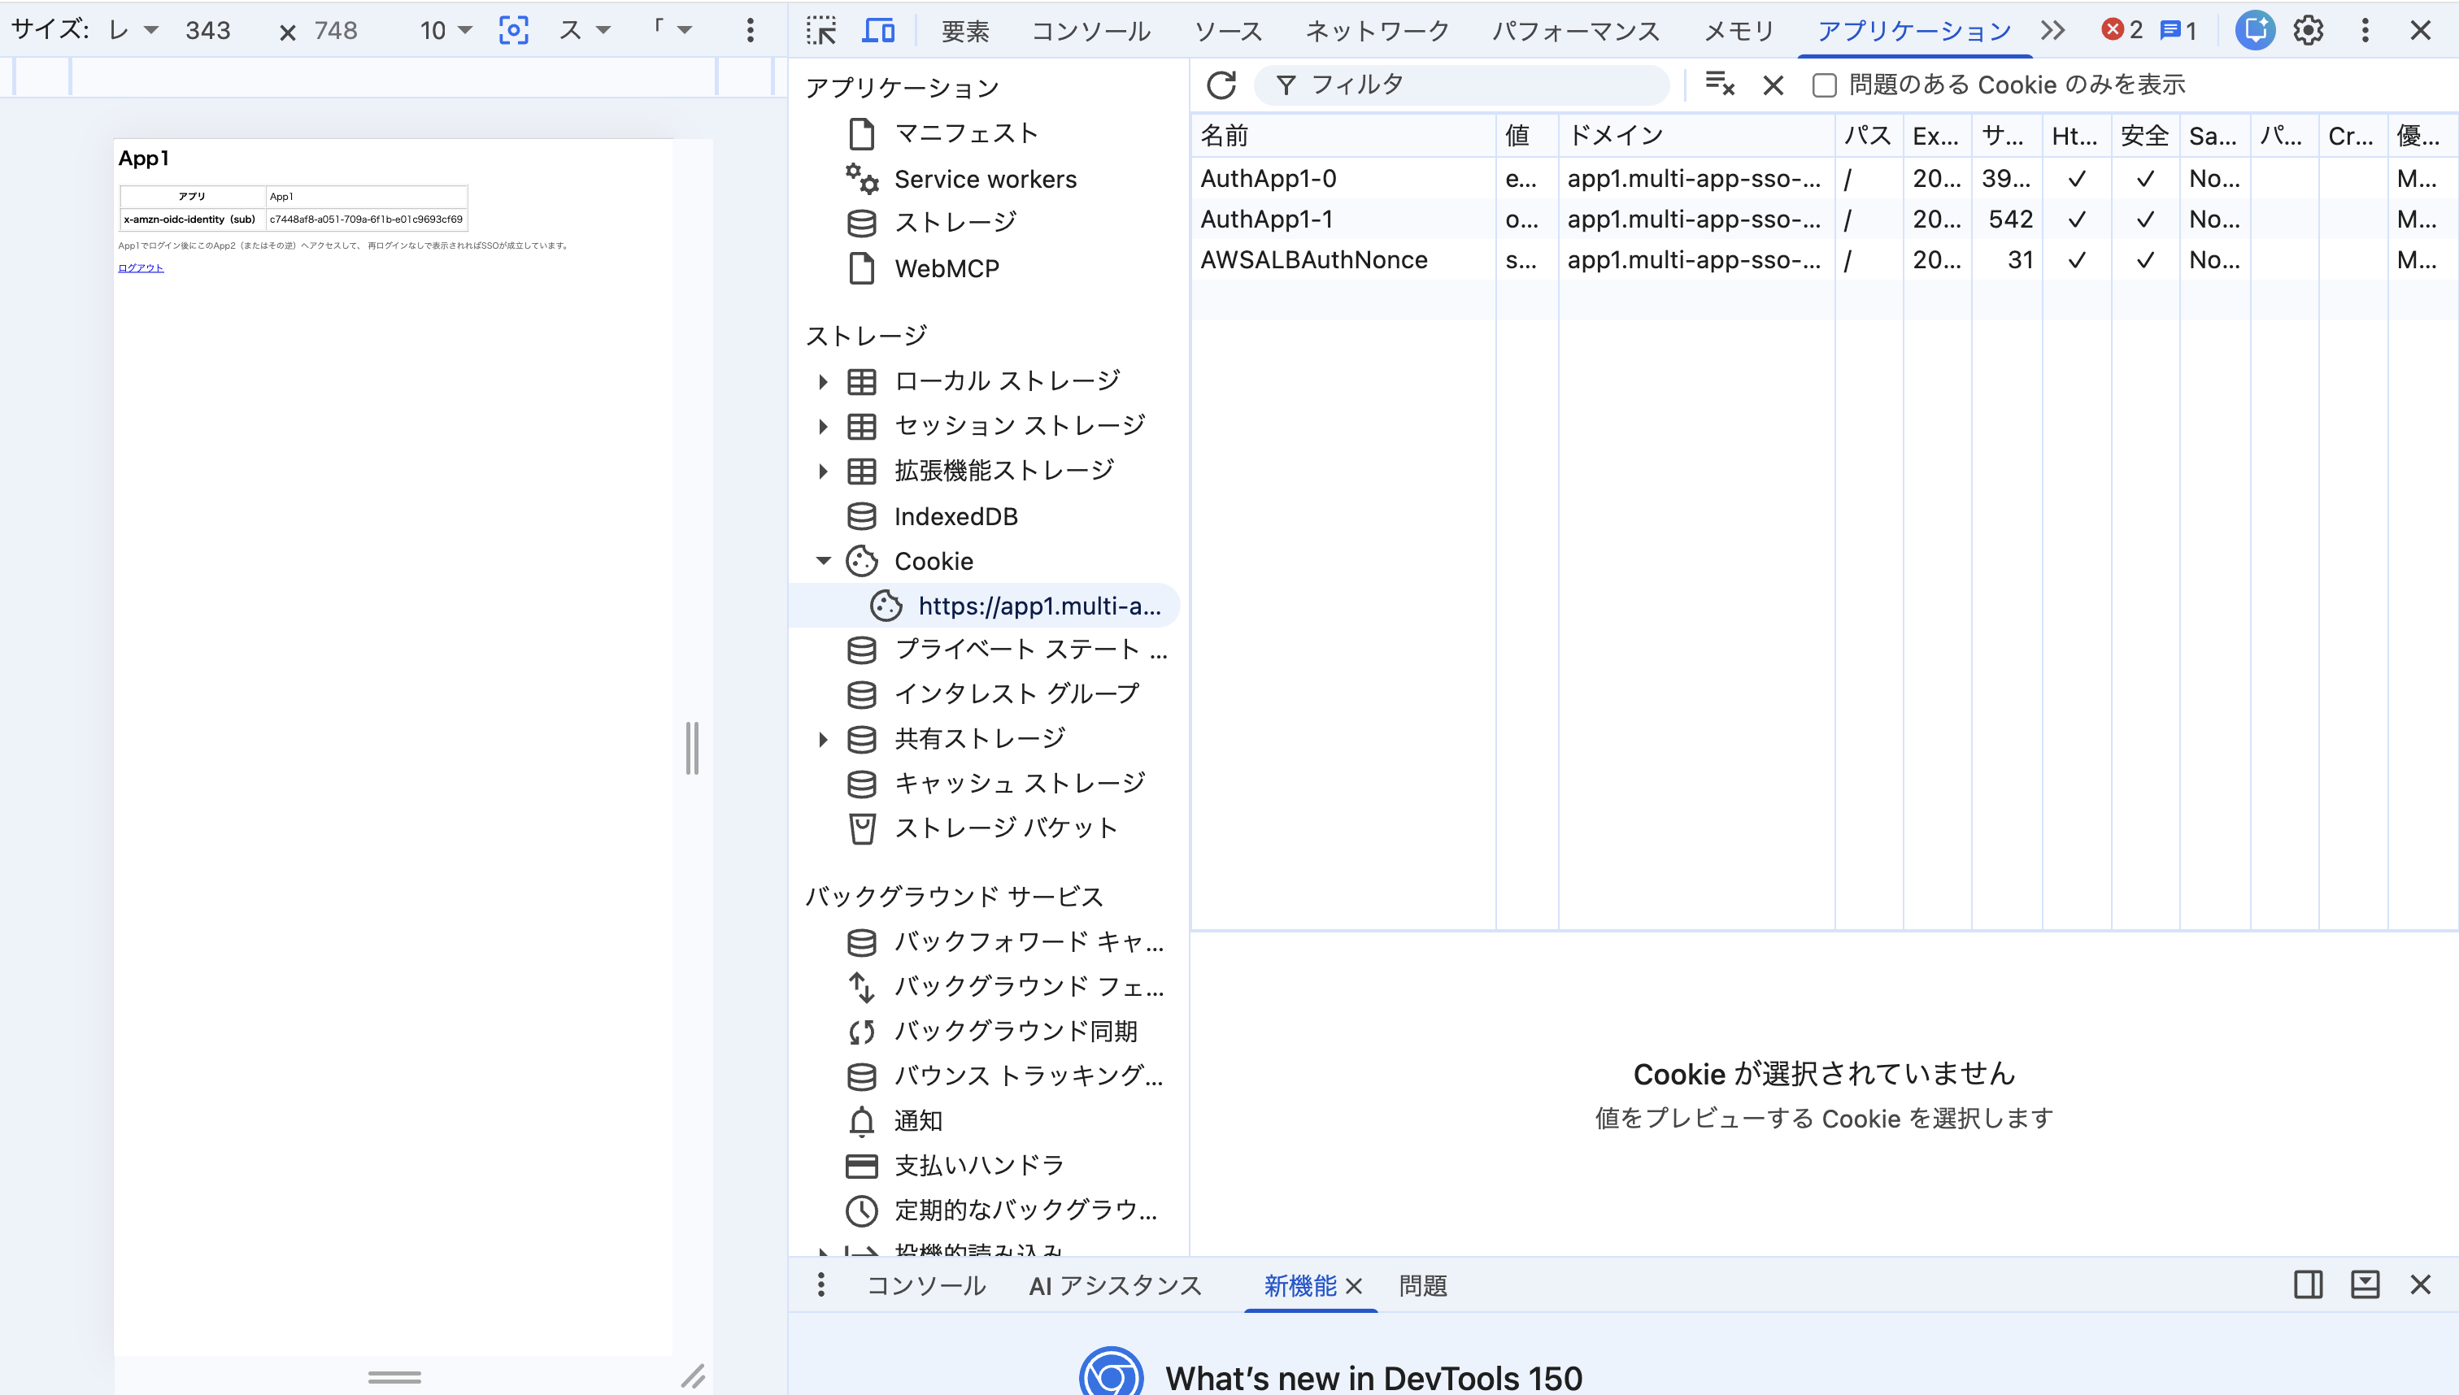The width and height of the screenshot is (2459, 1395).
Task: Expand 拡張機能ストレージ tree node
Action: (x=823, y=471)
